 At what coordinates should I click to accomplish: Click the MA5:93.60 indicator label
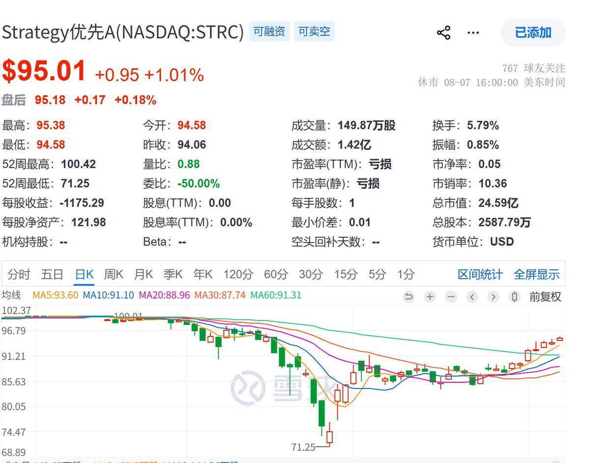[x=56, y=295]
